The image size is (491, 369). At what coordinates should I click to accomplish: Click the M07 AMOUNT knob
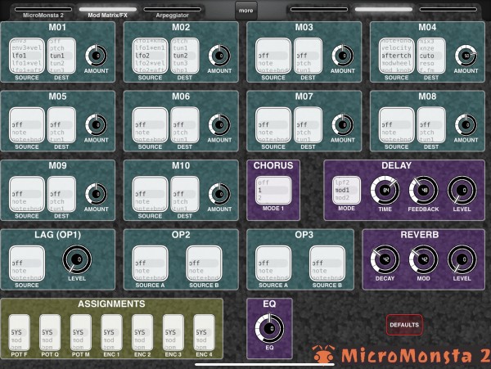[343, 125]
